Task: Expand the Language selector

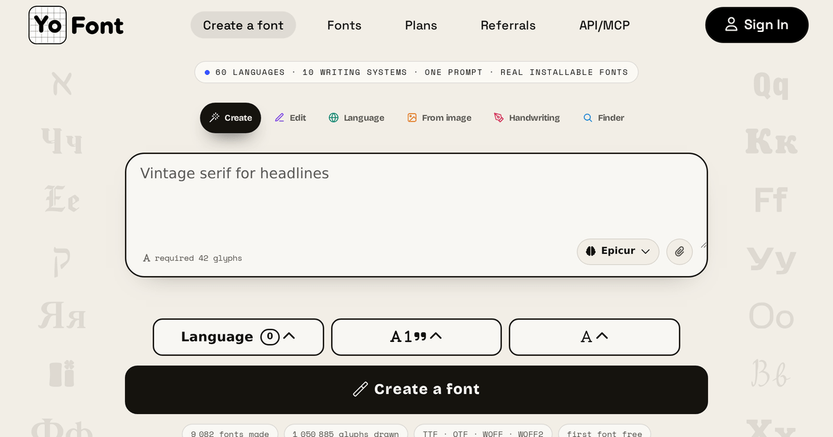Action: [x=238, y=337]
